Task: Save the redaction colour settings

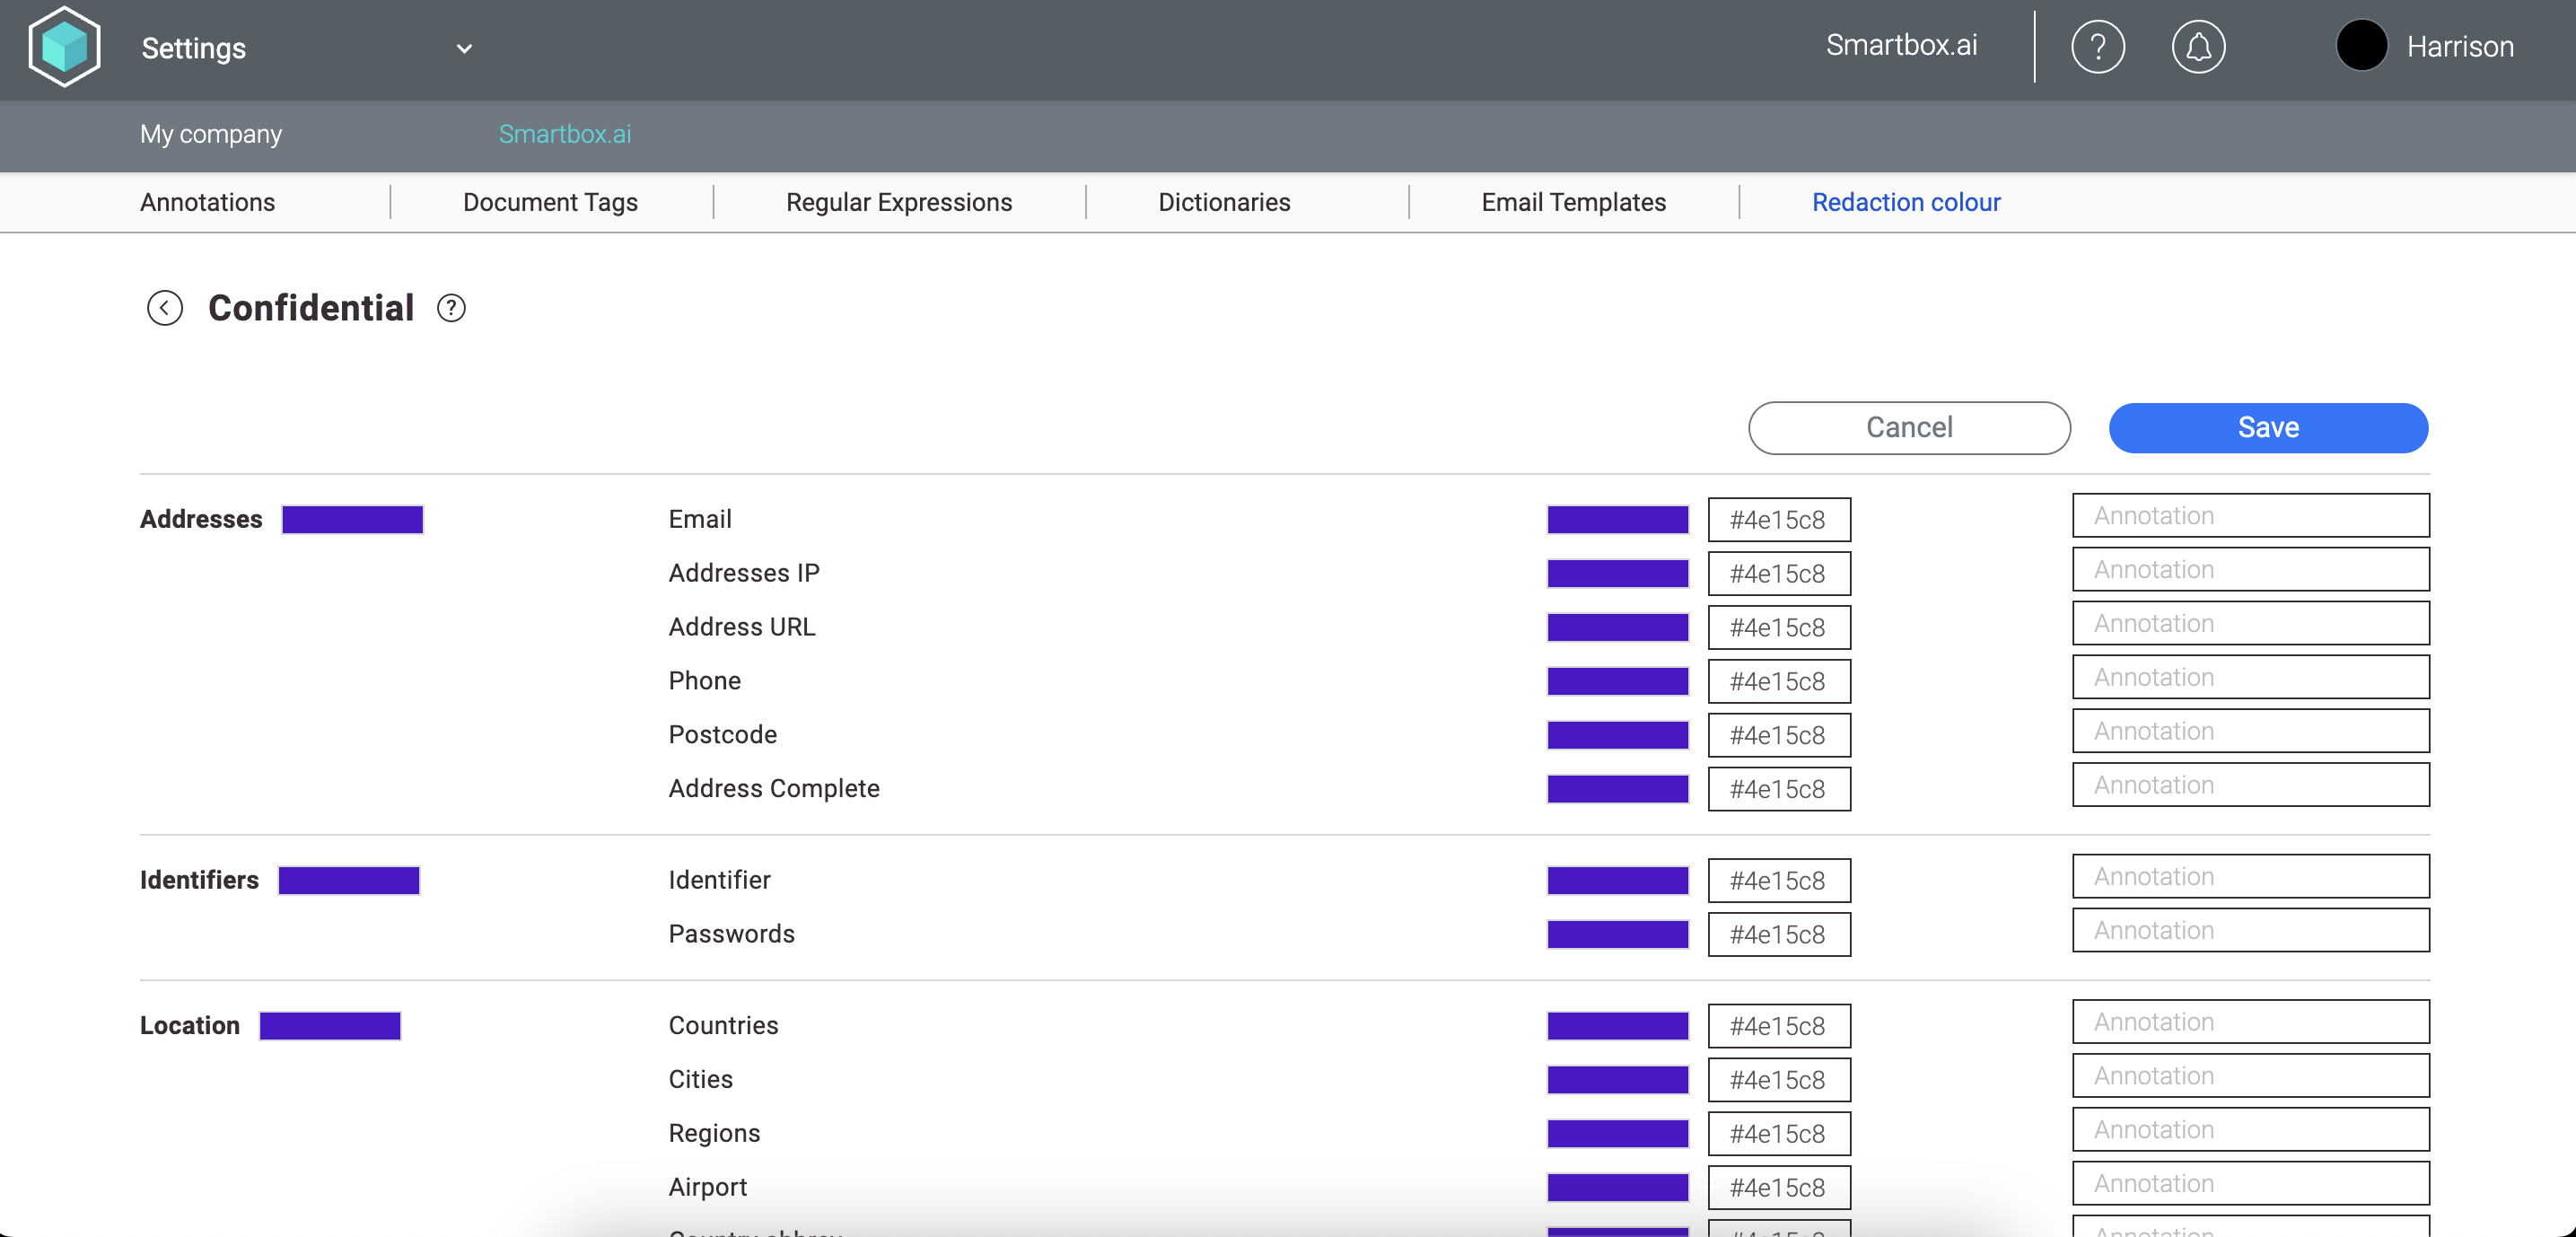Action: point(2267,428)
